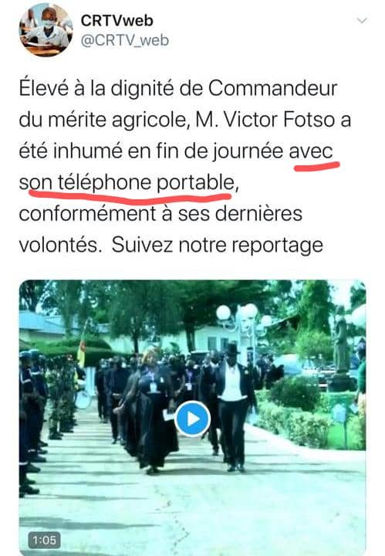
Task: Click the name 'Victor Fotso' in tweet
Action: [280, 120]
